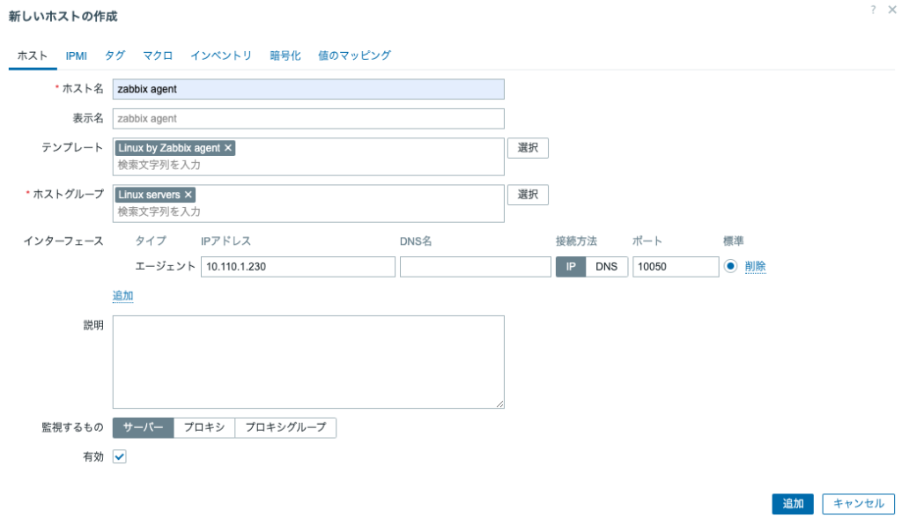Uncheck the 有効 enabled checkbox

point(120,457)
